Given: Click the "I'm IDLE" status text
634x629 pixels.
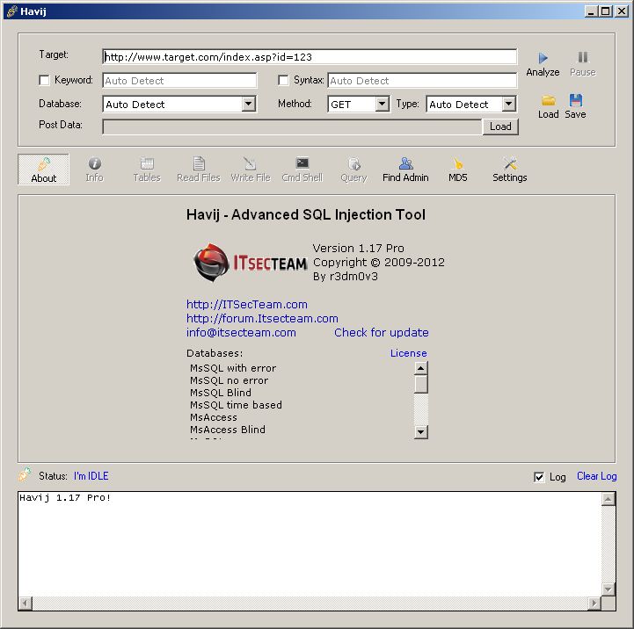Looking at the screenshot, I should 91,476.
